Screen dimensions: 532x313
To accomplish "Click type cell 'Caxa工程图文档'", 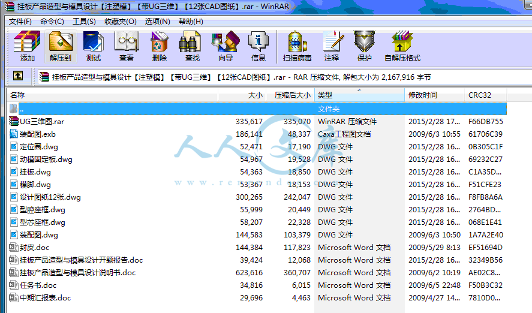I will click(x=344, y=134).
